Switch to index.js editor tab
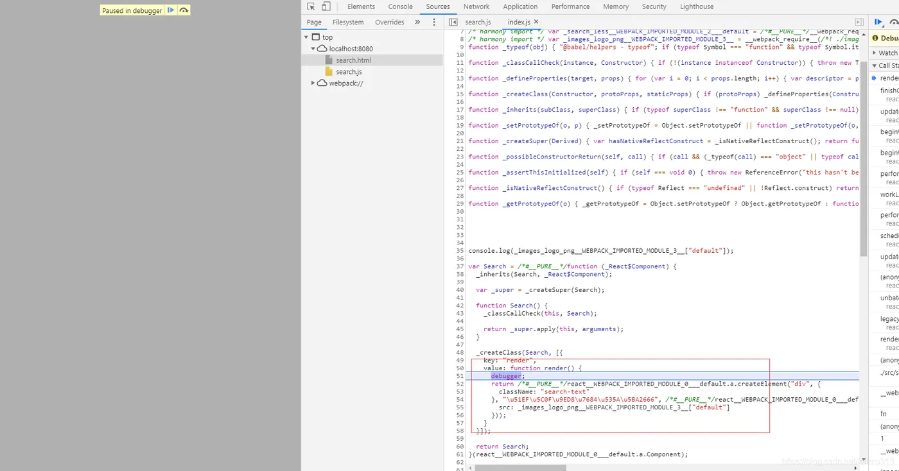Image resolution: width=899 pixels, height=471 pixels. (519, 22)
